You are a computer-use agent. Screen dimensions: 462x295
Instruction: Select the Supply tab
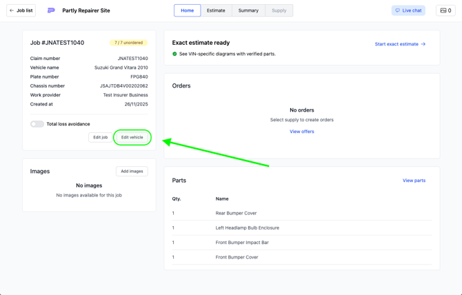point(279,10)
